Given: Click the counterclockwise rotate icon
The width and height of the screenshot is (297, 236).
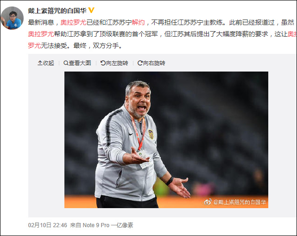Looking at the screenshot, I should [x=103, y=63].
